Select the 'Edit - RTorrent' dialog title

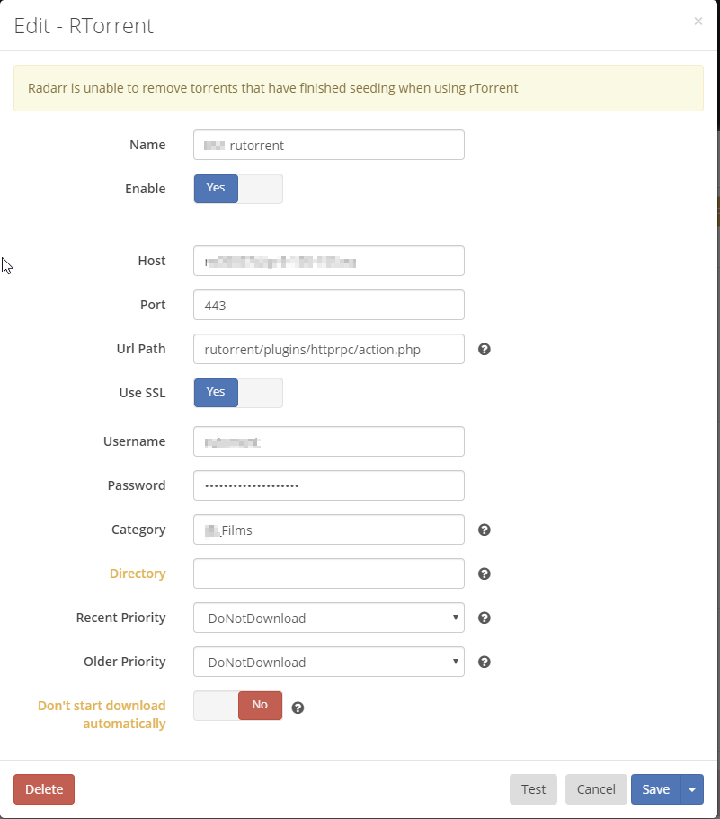[x=84, y=25]
